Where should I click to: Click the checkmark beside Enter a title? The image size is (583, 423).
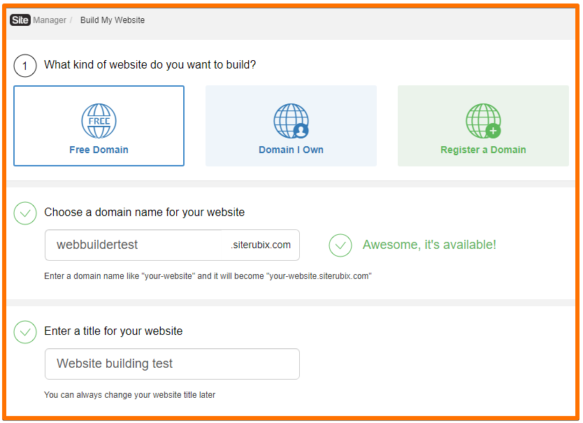point(25,332)
